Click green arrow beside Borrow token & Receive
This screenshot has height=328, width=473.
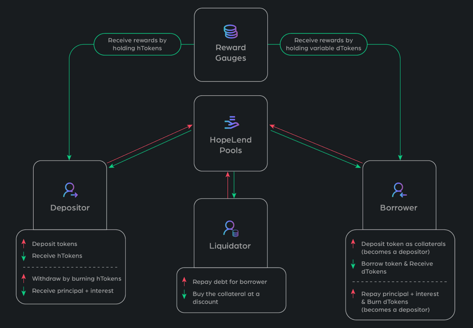[353, 264]
